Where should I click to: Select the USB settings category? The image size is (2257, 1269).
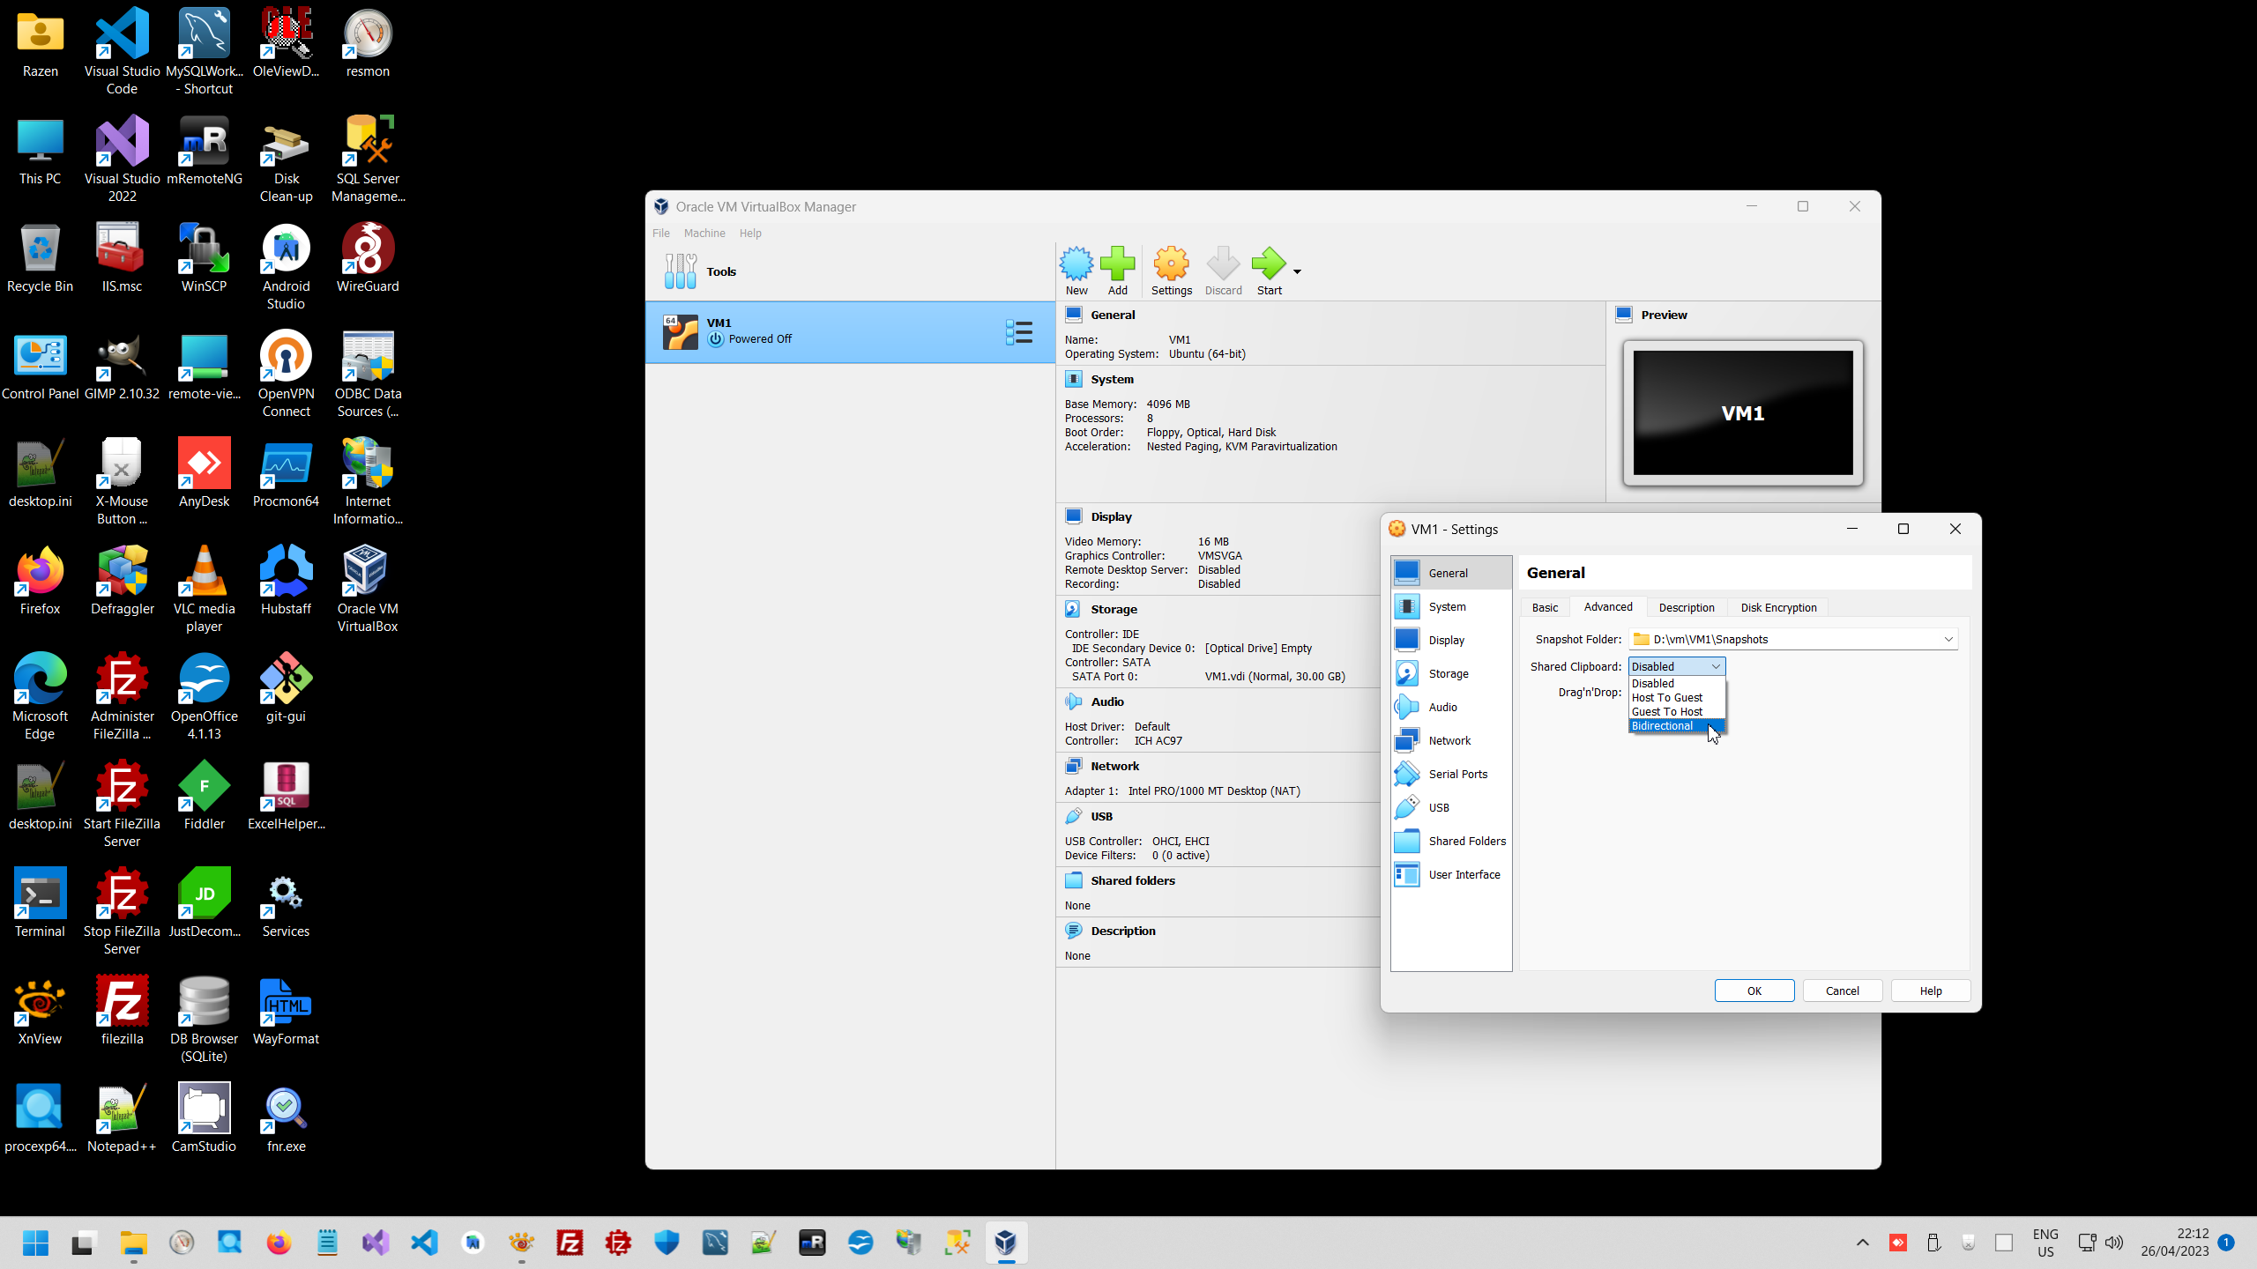(x=1439, y=808)
